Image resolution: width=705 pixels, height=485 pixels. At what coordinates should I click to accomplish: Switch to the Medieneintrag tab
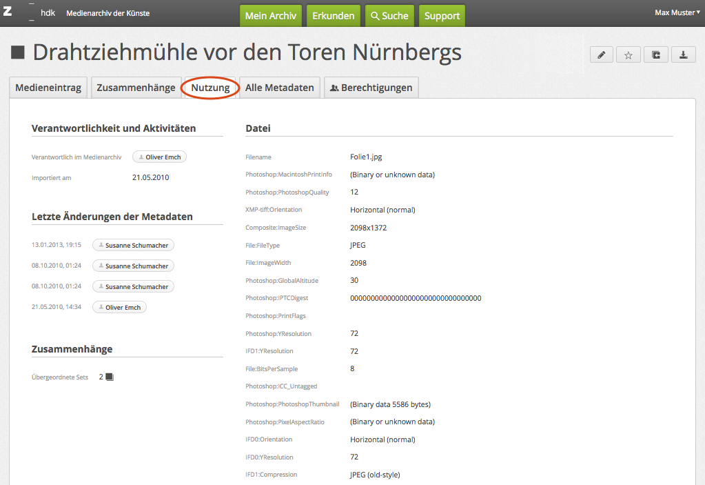coord(48,88)
